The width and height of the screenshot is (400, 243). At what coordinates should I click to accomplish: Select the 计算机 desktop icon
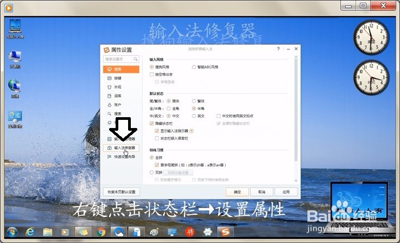coord(15,60)
